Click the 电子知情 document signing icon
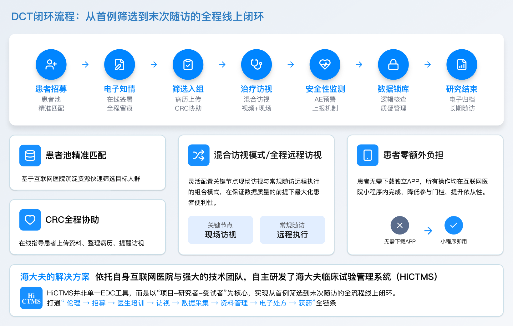This screenshot has height=326, width=513. click(119, 64)
